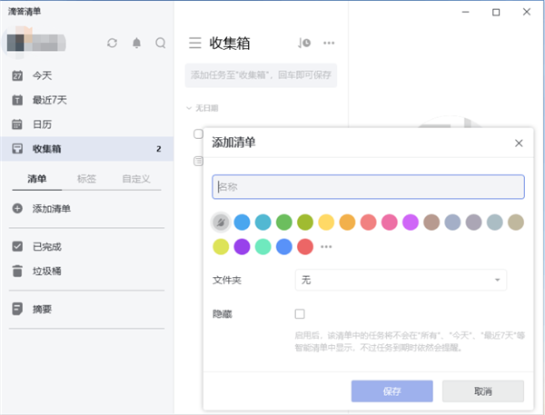Focus the 名称 list name input field
The image size is (545, 415).
pyautogui.click(x=368, y=186)
